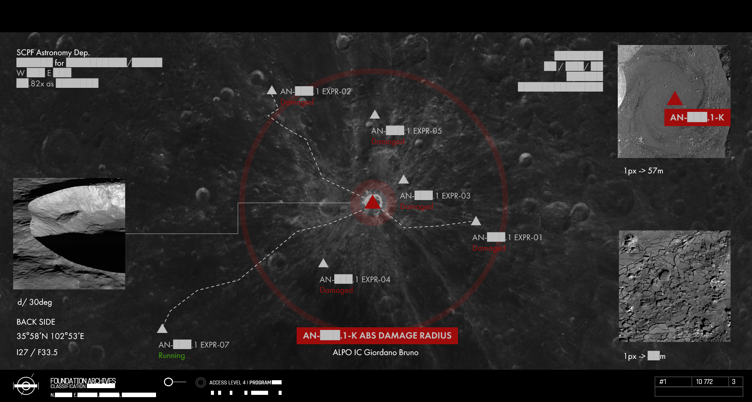The image size is (752, 402).
Task: Click the ABS DAMAGE RADIUS red banner
Action: click(377, 336)
